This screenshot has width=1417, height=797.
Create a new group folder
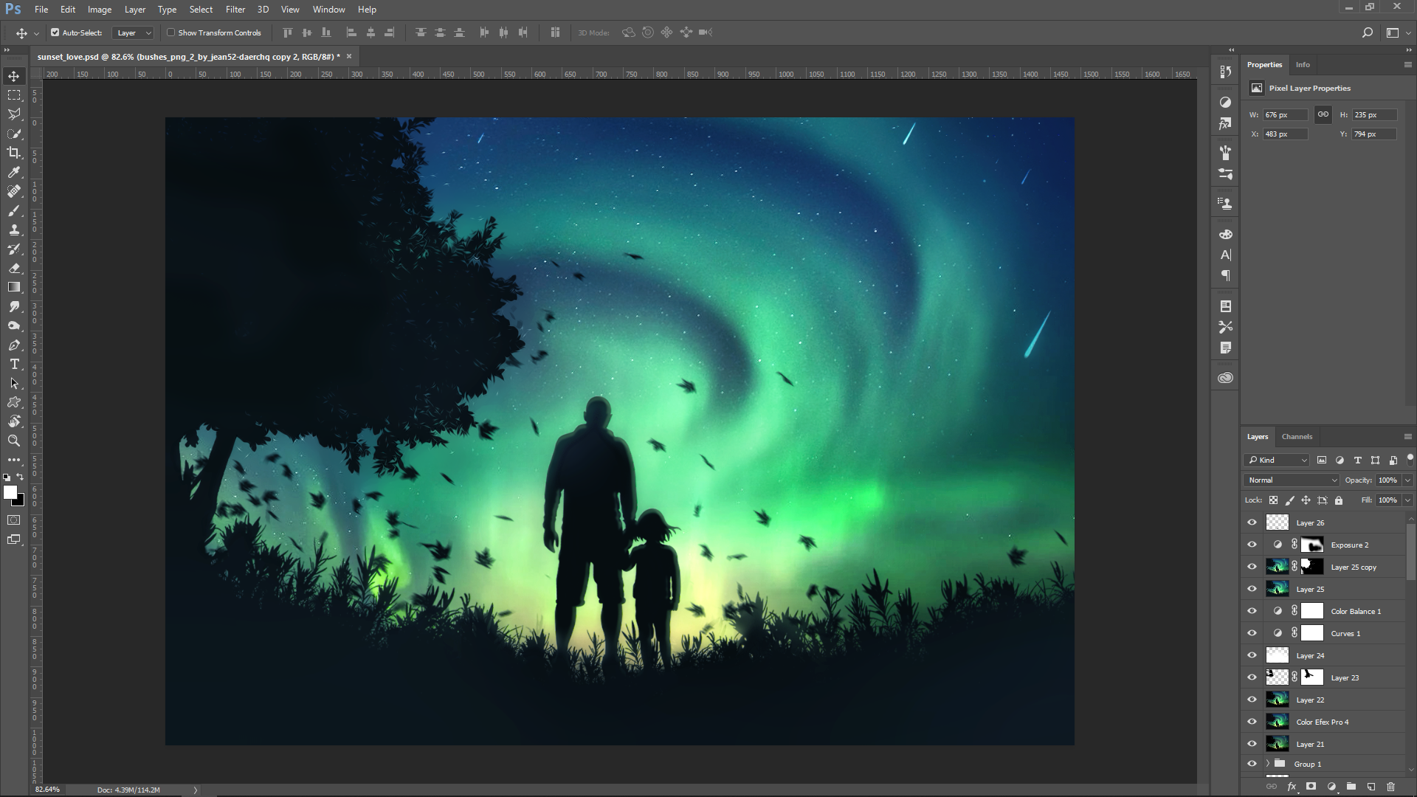coord(1351,787)
